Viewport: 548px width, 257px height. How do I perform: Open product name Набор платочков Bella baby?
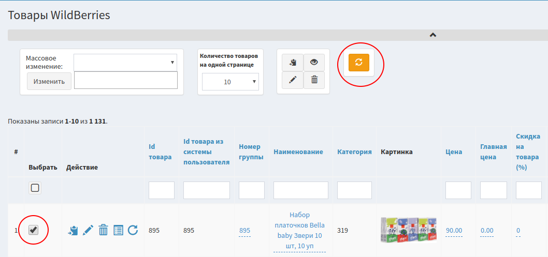click(300, 230)
